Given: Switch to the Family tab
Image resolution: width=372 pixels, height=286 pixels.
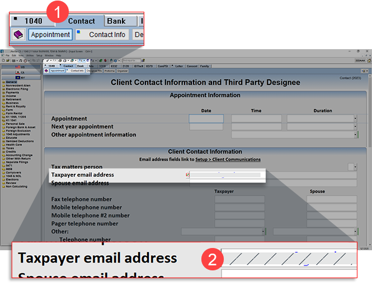Looking at the screenshot, I should 204,66.
